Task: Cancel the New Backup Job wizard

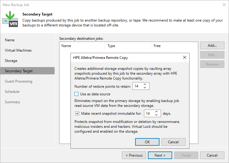Action: (212, 155)
